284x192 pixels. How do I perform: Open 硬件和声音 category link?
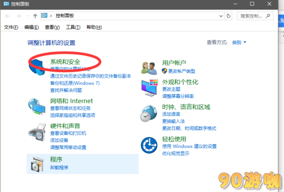pos(65,126)
